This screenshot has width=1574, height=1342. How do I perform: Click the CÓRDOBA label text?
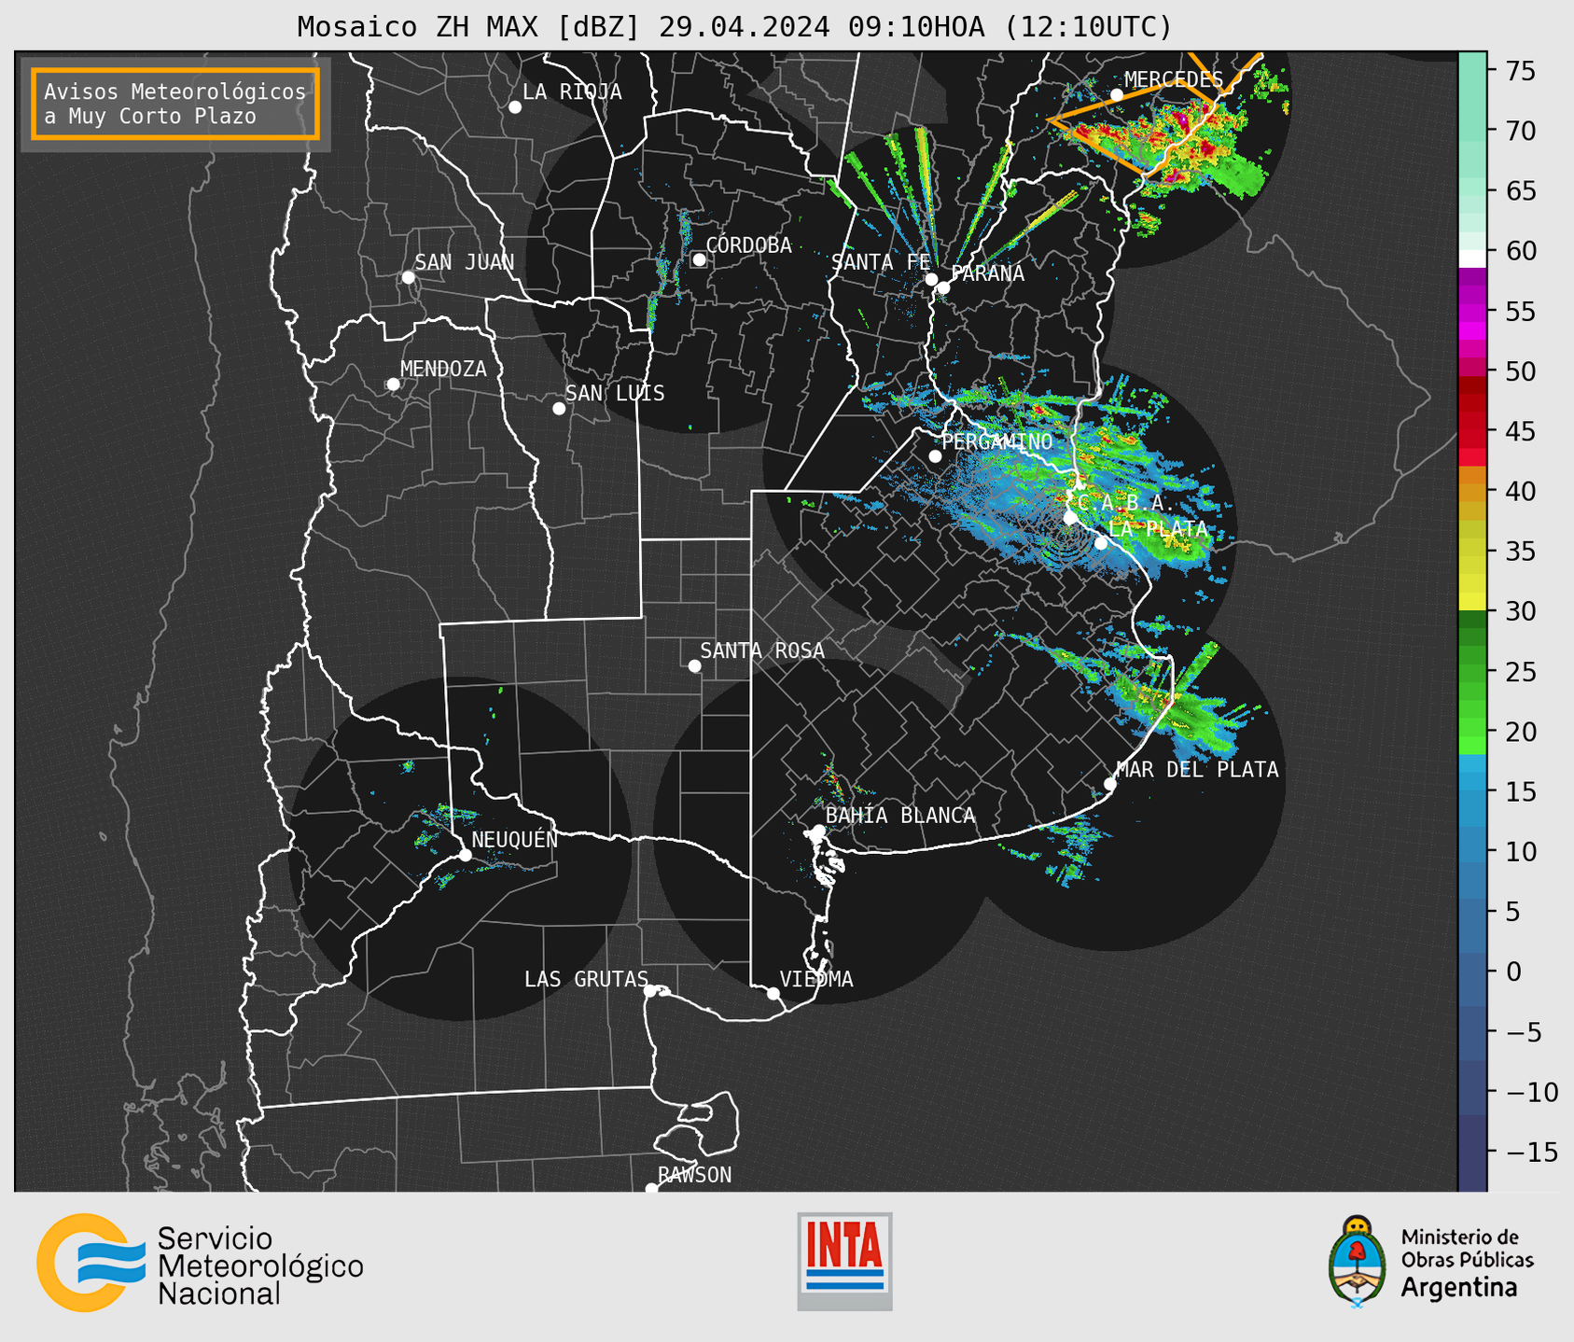[749, 245]
